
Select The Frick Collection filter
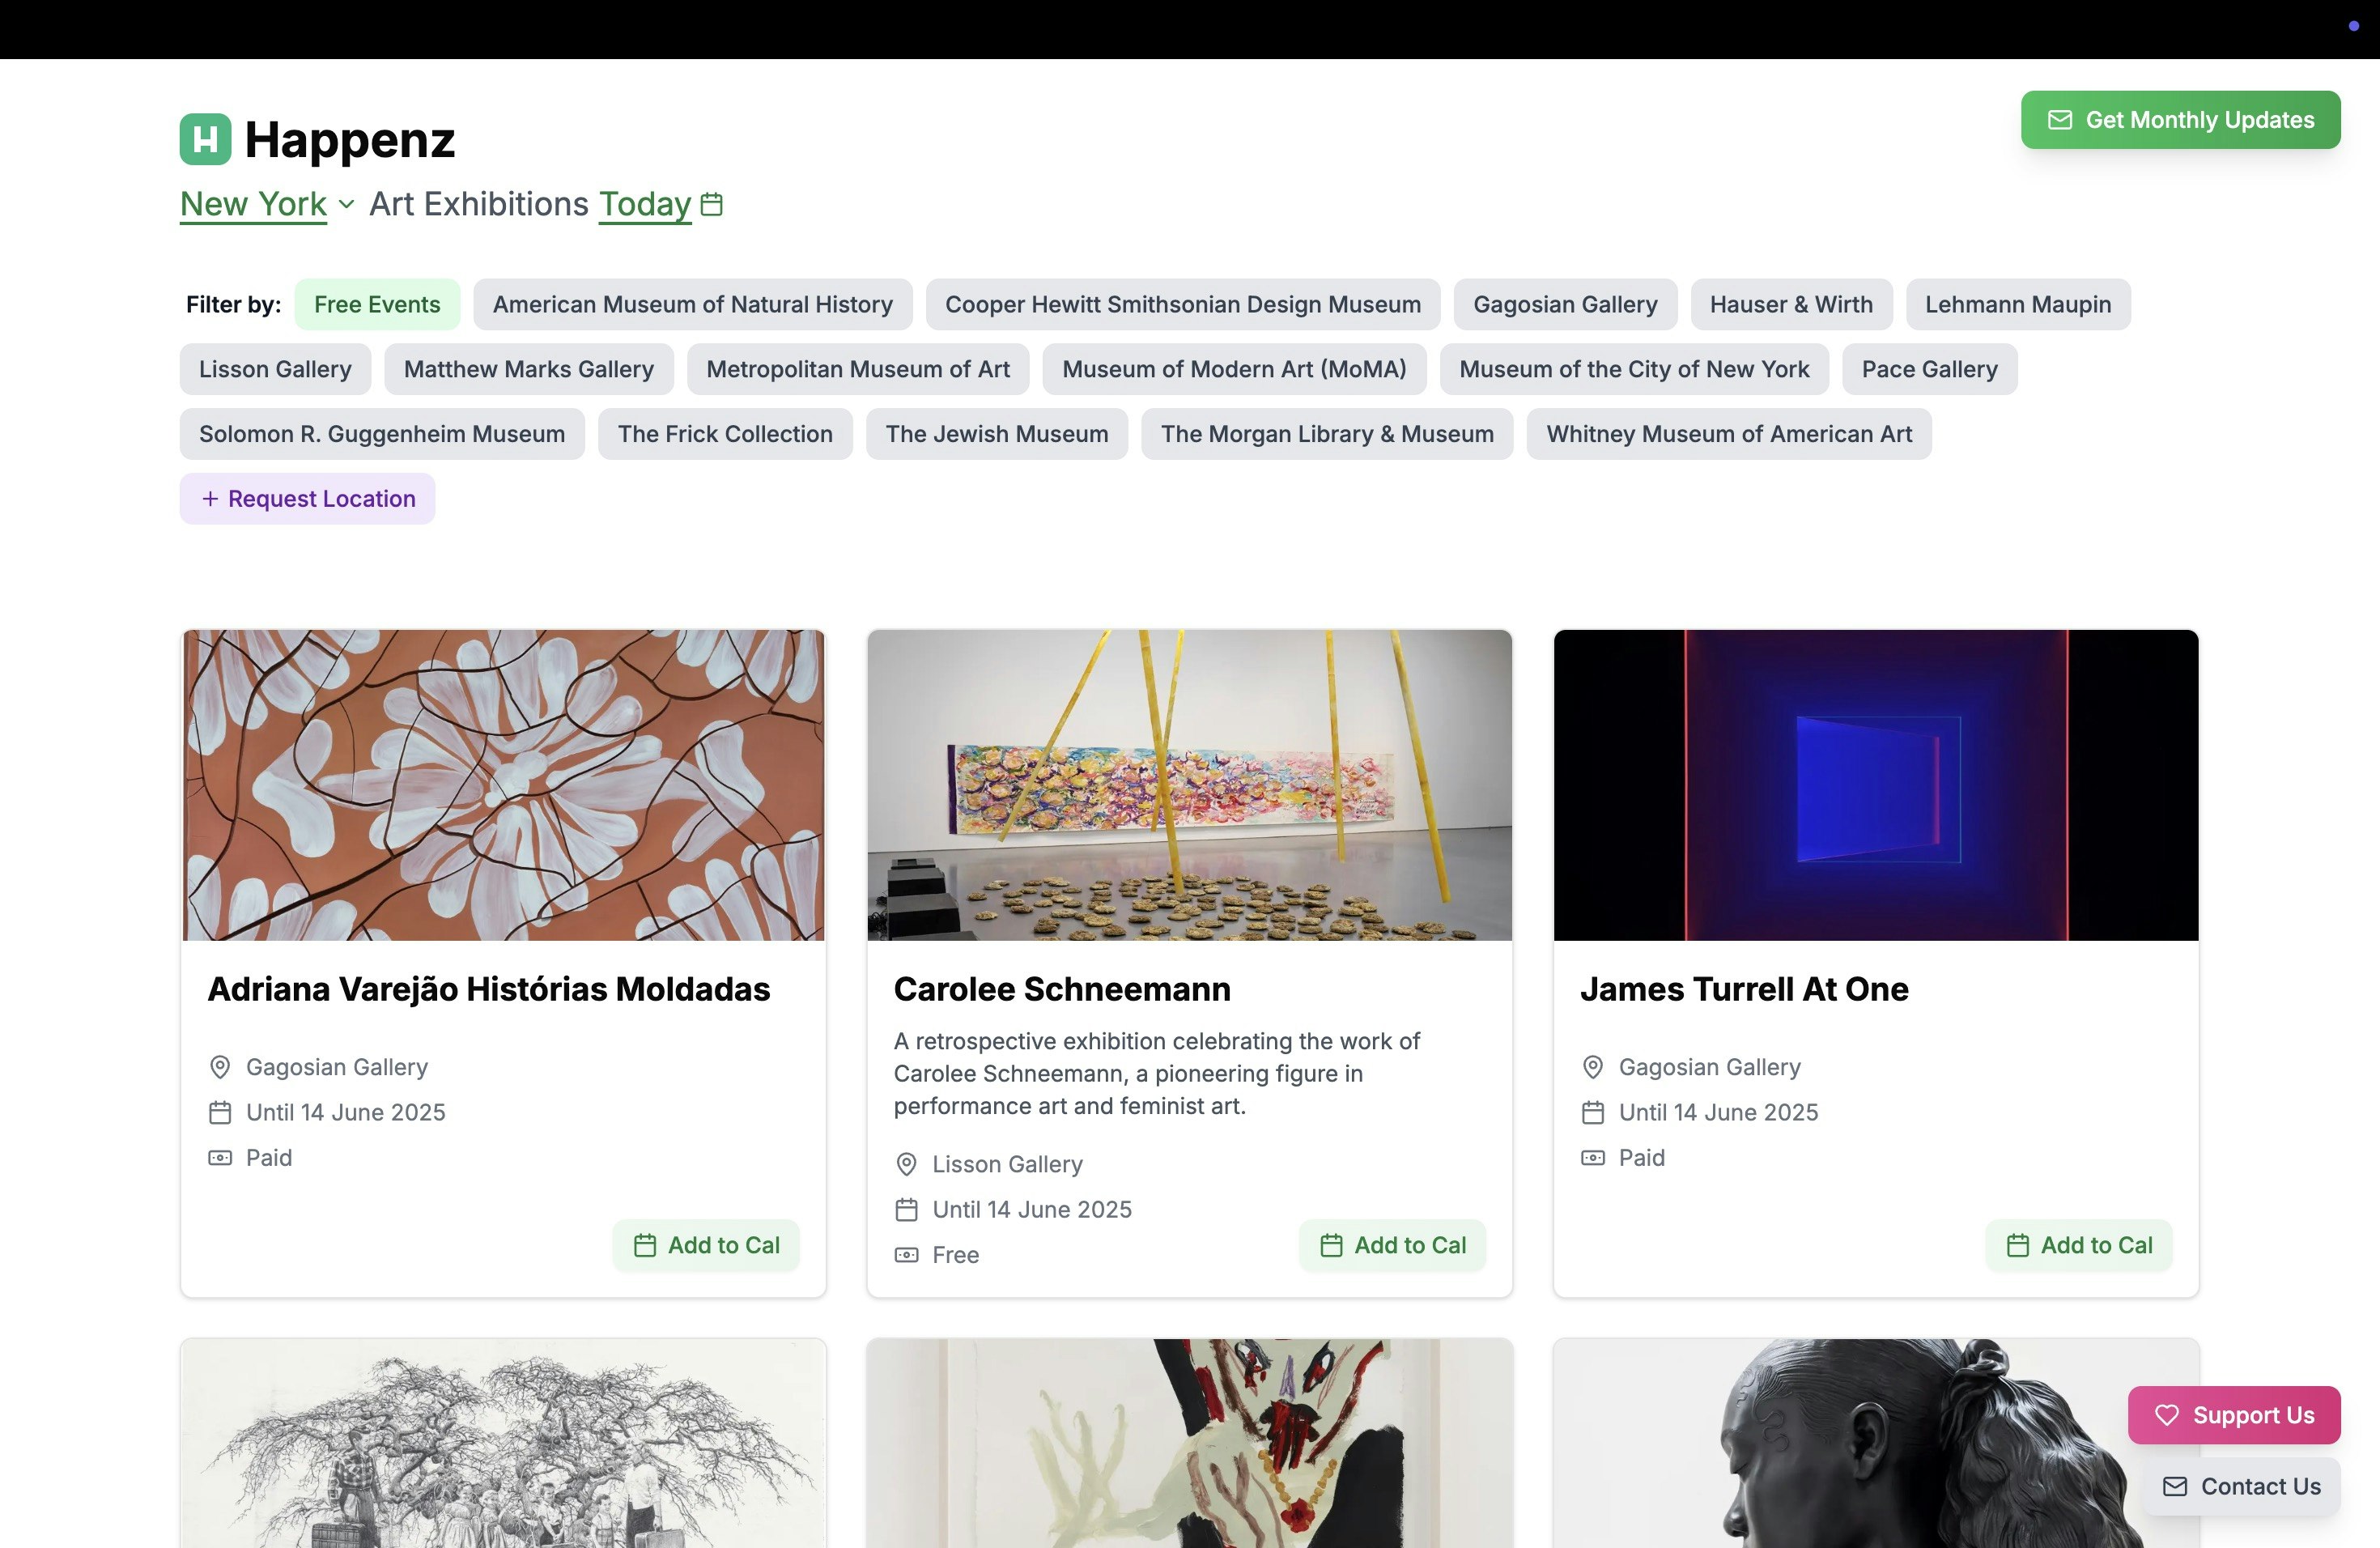(725, 434)
